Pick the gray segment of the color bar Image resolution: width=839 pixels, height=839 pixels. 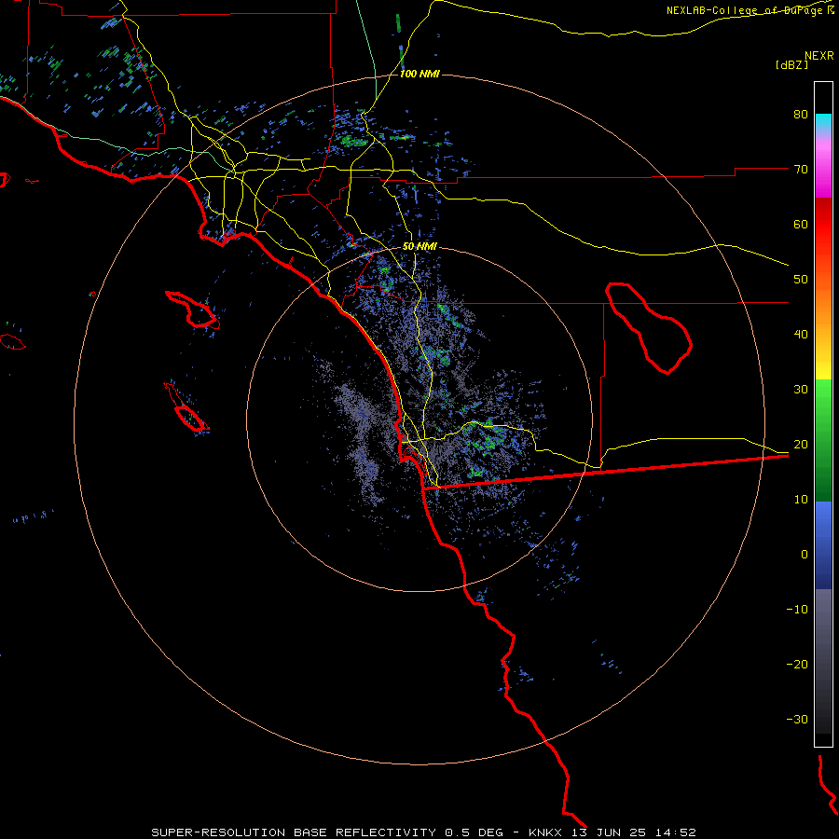point(823,631)
